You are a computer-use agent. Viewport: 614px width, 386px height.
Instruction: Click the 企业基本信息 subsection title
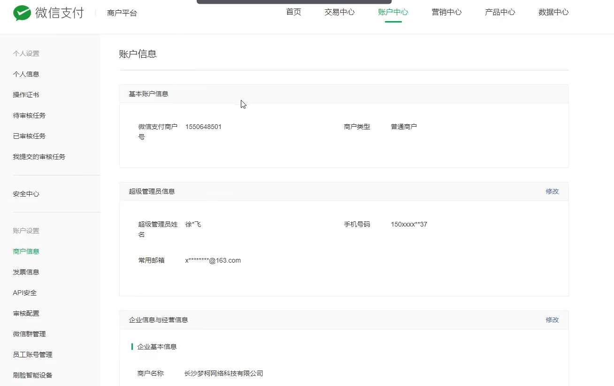pyautogui.click(x=157, y=347)
